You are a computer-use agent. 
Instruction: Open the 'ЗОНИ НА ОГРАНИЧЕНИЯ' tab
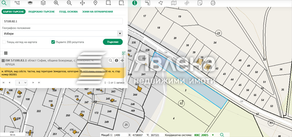point(97,12)
